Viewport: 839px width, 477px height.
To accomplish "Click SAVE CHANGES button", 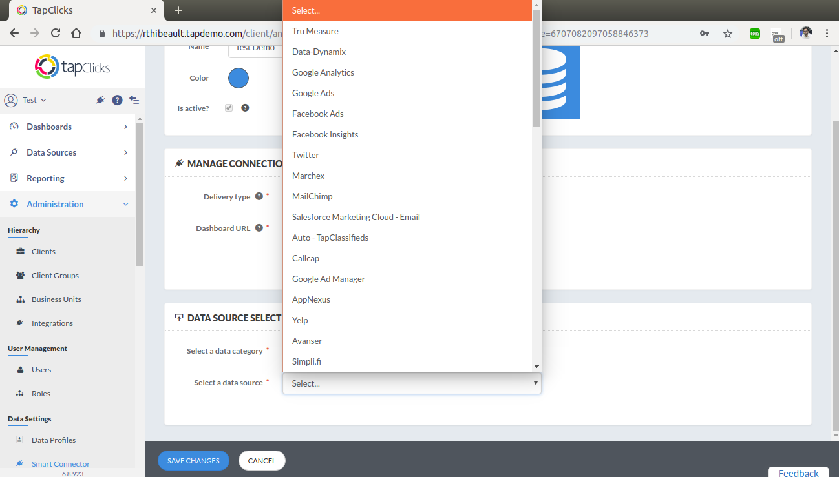I will click(x=193, y=461).
